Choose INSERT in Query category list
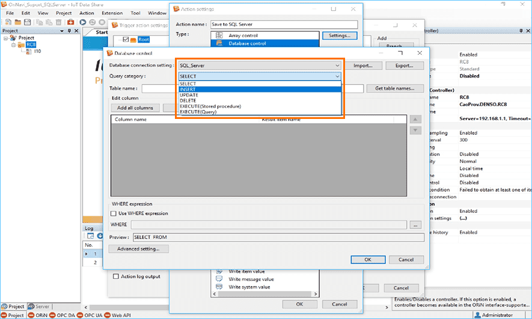Image resolution: width=532 pixels, height=319 pixels. [x=260, y=89]
